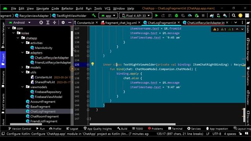Open the Problems tool window
Image resolution: width=251 pixels, height=141 pixels.
(x=155, y=128)
